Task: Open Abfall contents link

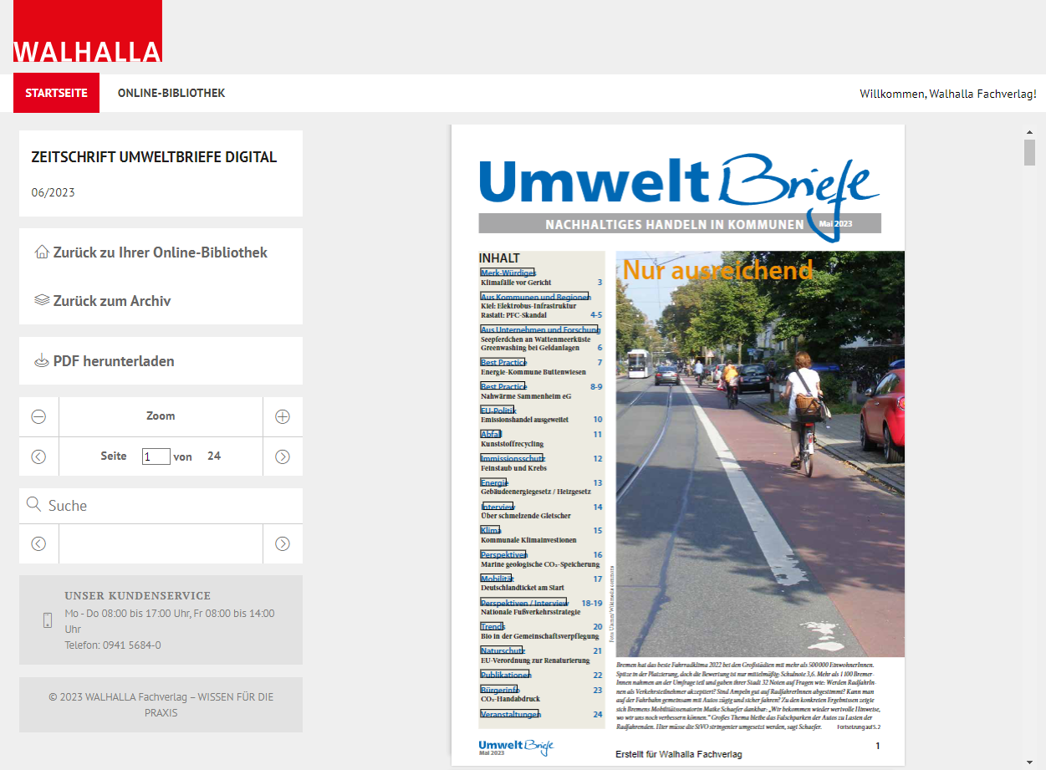Action: tap(491, 434)
